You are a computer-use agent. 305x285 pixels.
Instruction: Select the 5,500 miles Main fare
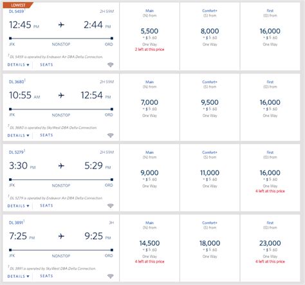coord(149,36)
